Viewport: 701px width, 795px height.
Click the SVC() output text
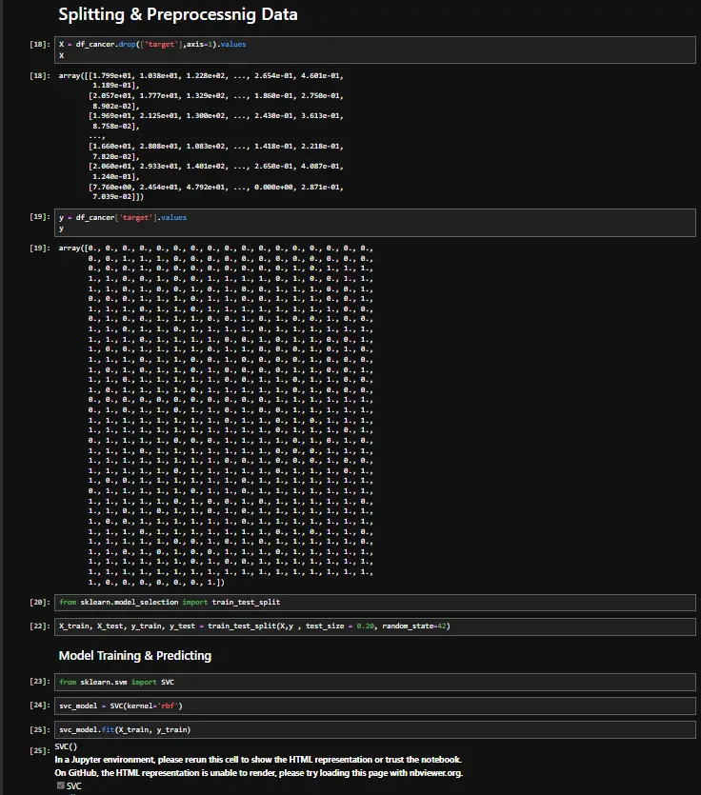click(x=66, y=746)
